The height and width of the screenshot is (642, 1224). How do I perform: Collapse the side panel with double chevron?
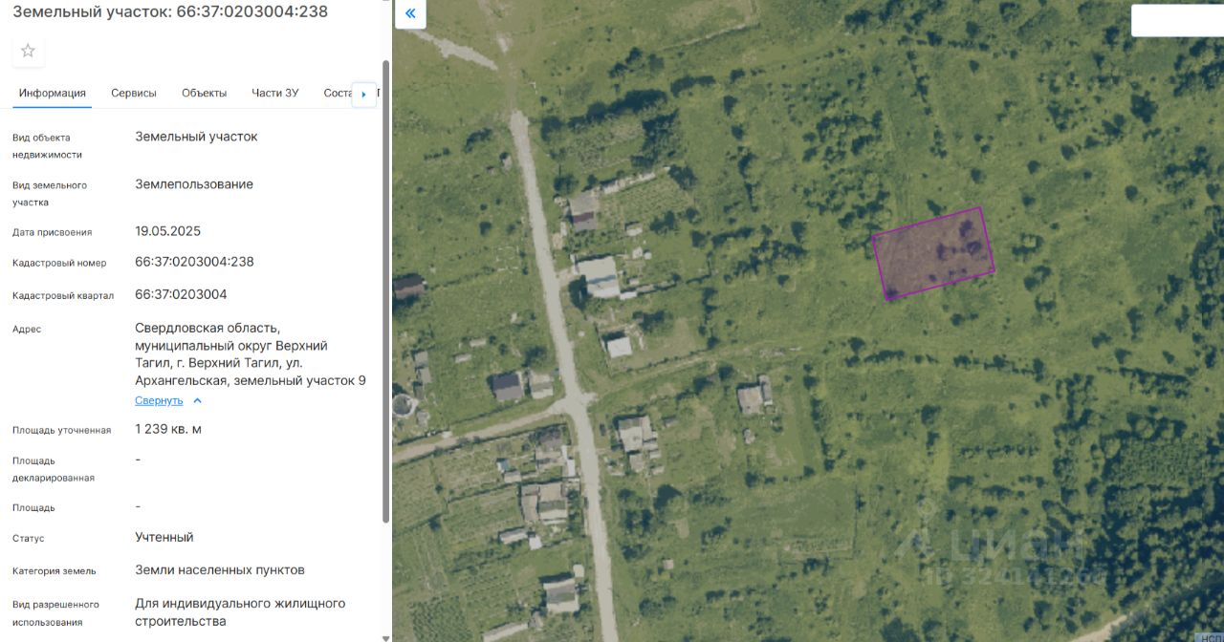[x=410, y=13]
